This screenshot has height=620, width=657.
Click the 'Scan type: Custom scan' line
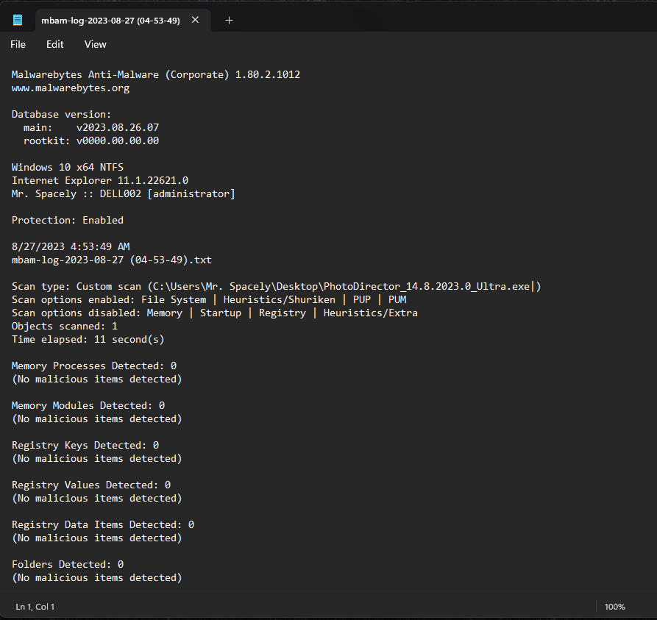click(x=277, y=287)
